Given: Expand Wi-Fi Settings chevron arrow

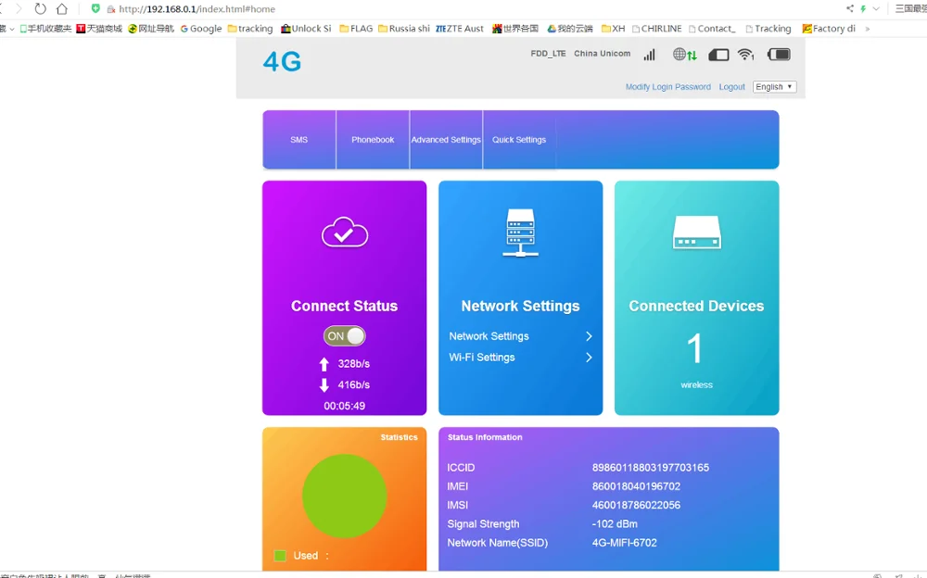Looking at the screenshot, I should pos(589,358).
